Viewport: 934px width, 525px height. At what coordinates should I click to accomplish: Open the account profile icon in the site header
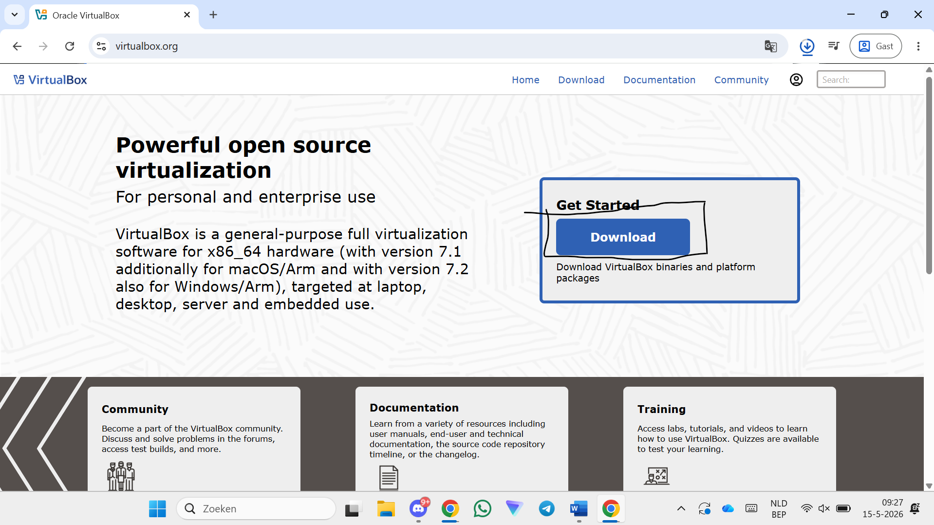tap(796, 80)
